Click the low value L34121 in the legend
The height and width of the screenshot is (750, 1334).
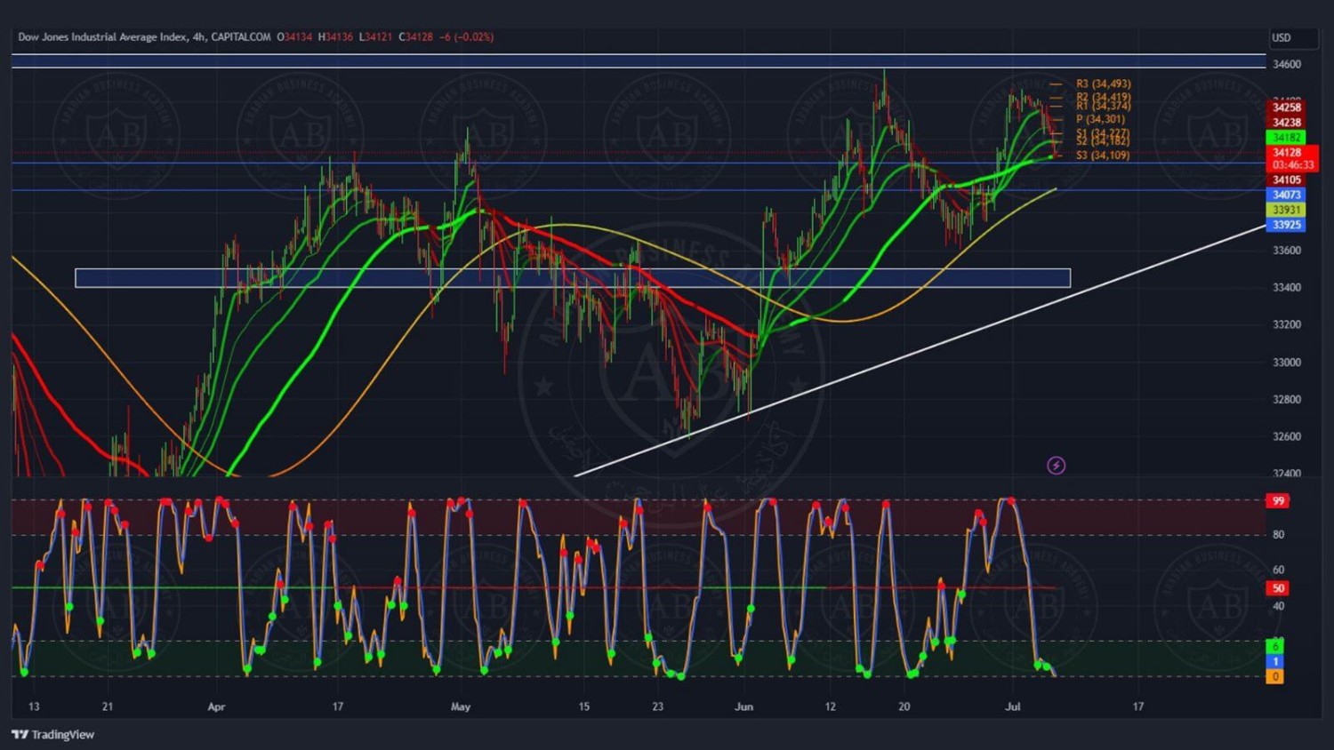pyautogui.click(x=375, y=37)
